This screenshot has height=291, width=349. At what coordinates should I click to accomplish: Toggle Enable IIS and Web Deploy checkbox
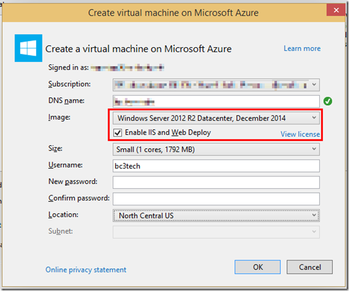117,133
